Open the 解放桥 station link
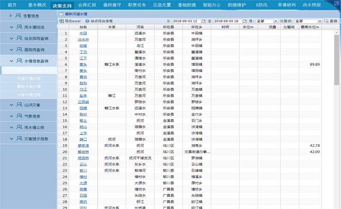The height and width of the screenshot is (209, 341). point(83,152)
